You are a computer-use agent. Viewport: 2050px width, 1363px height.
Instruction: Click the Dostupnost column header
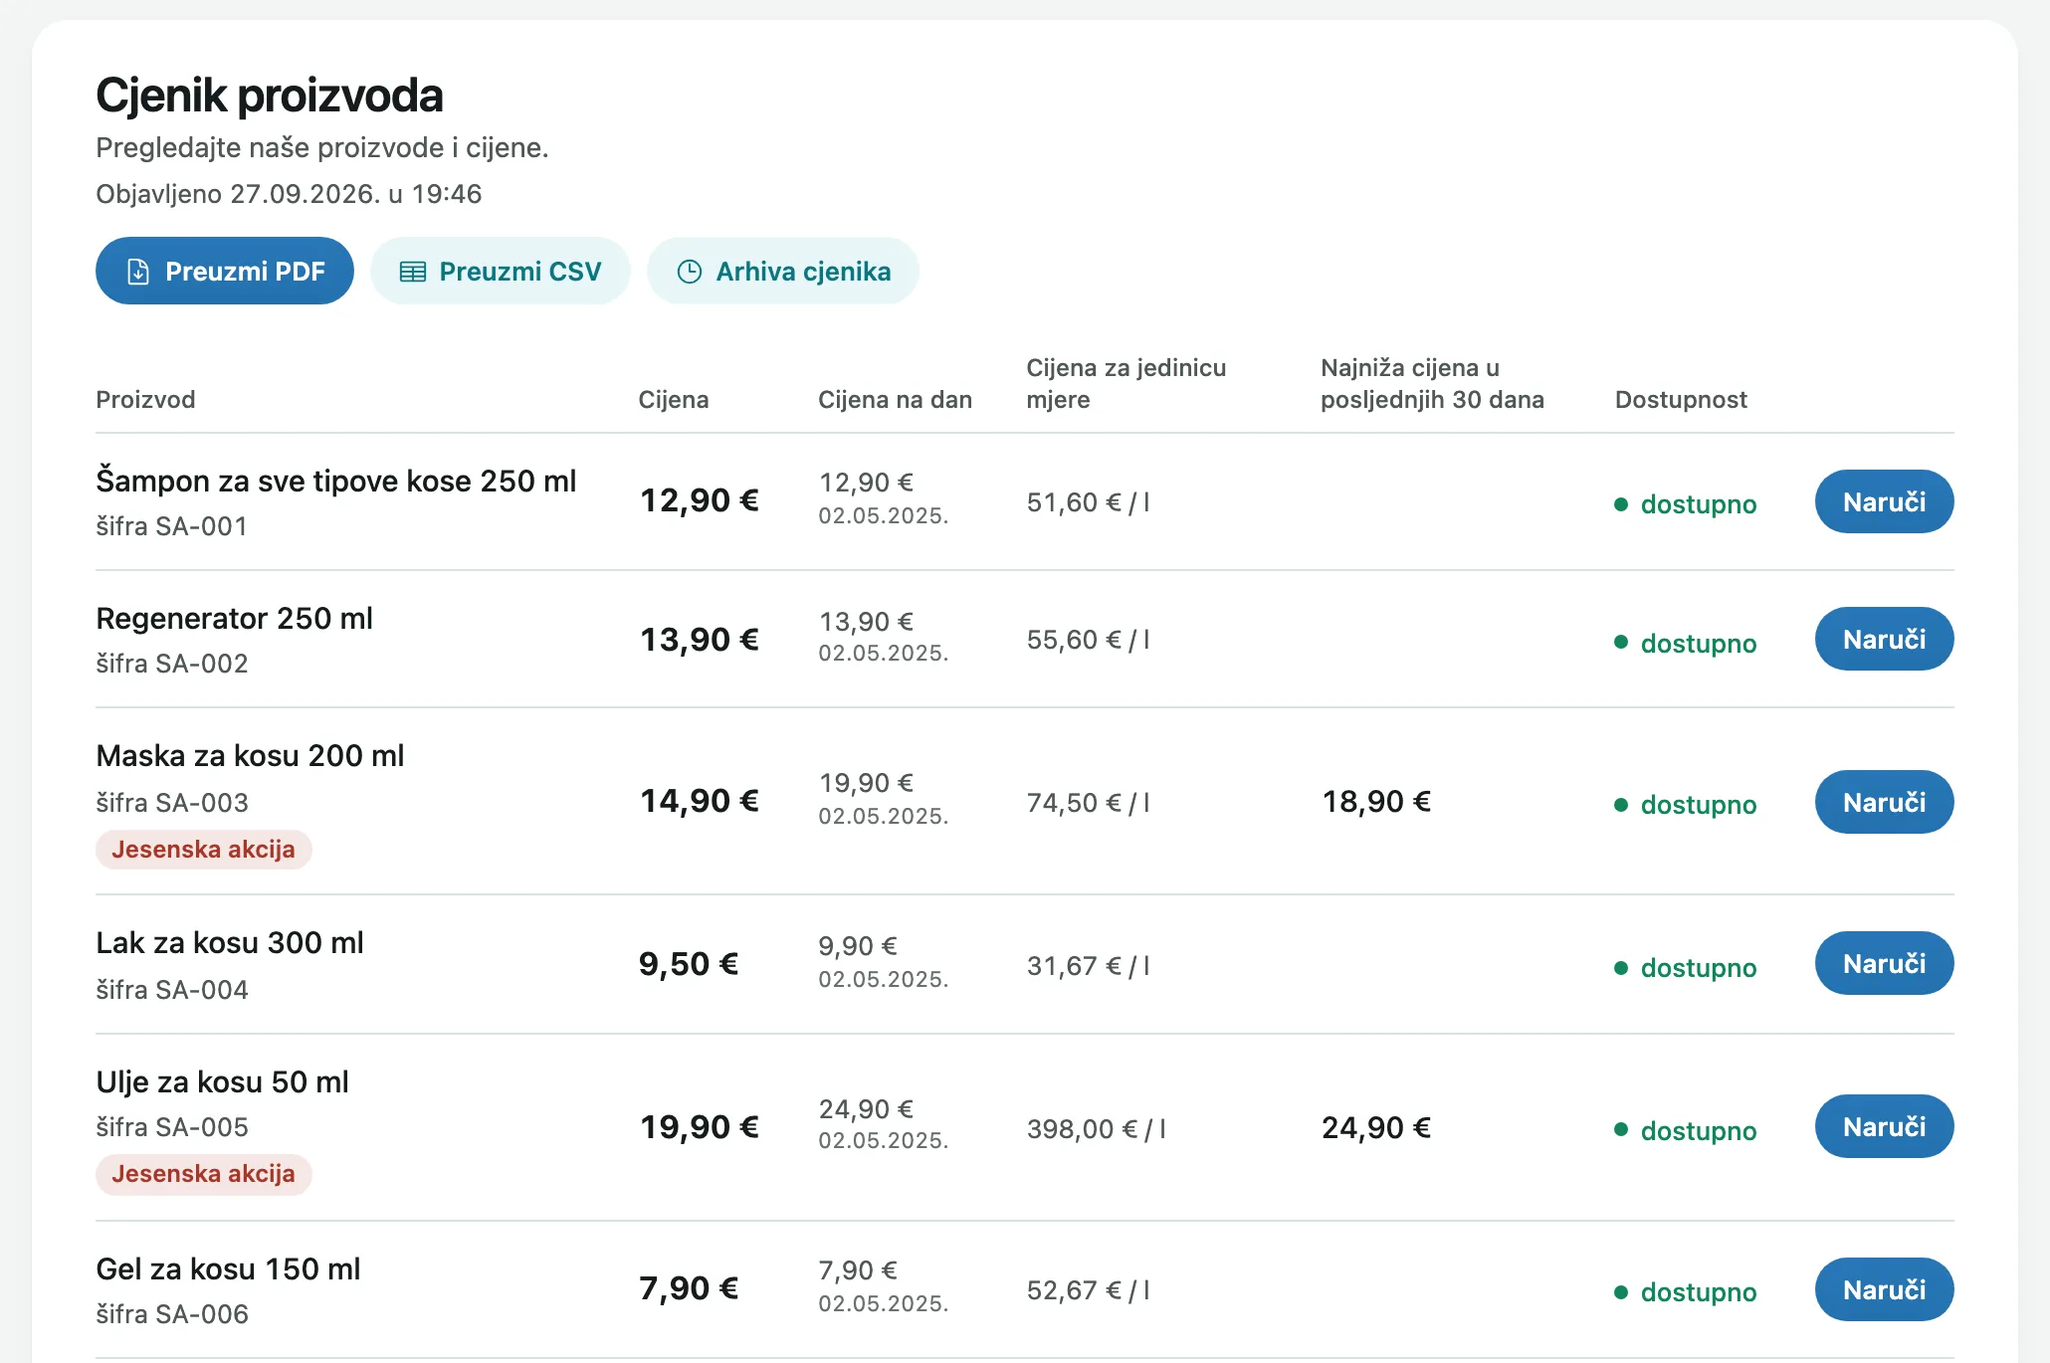[1681, 400]
